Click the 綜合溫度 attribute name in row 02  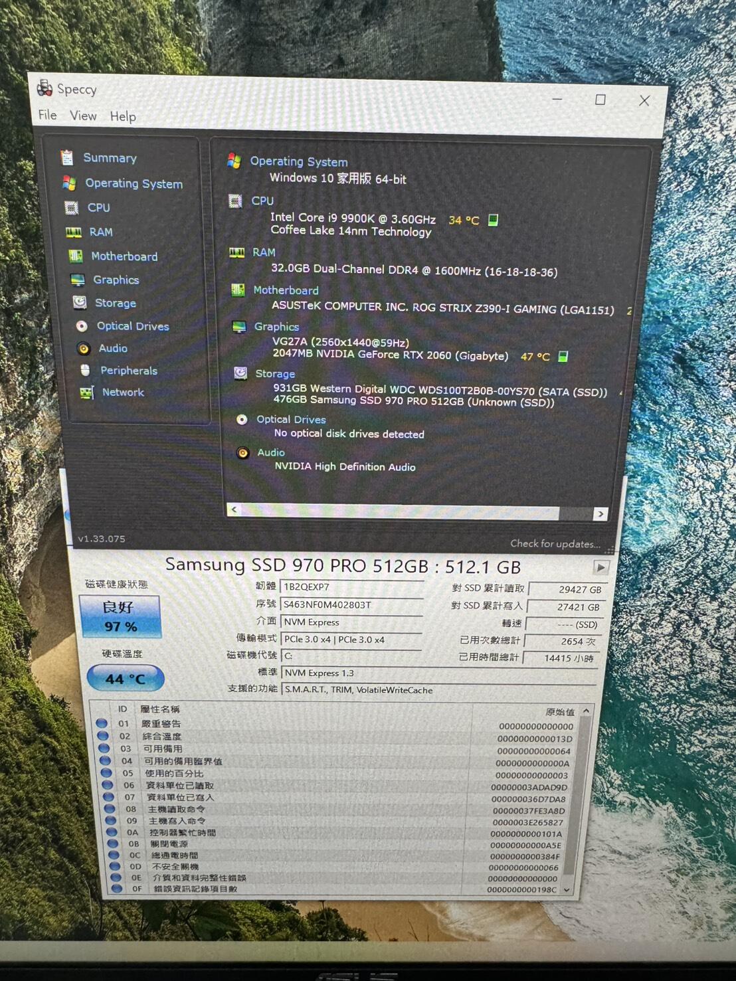pyautogui.click(x=162, y=736)
